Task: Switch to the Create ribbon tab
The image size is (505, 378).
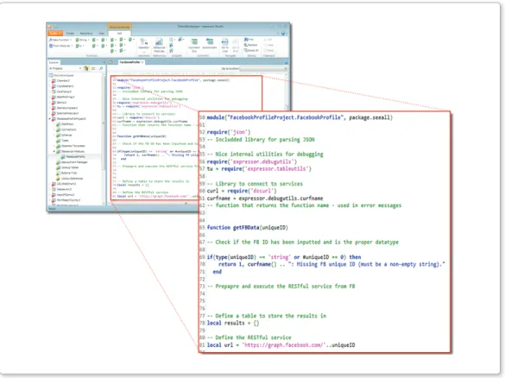Action: click(x=70, y=33)
